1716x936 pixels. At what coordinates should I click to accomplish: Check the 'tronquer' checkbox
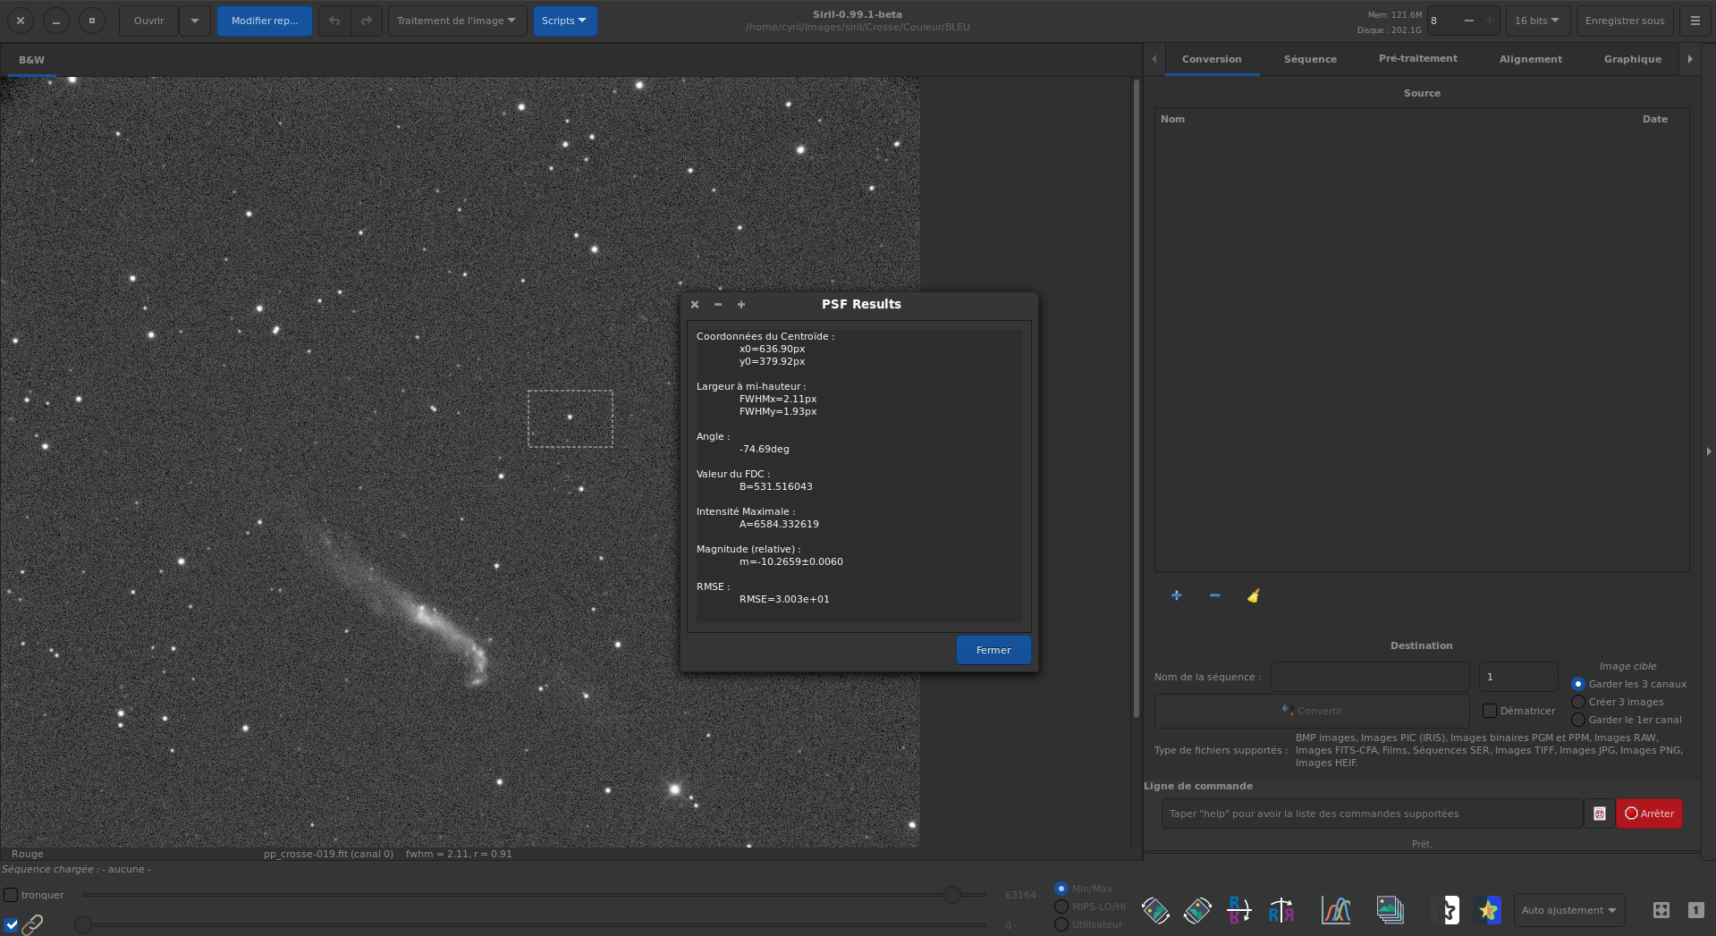point(12,895)
